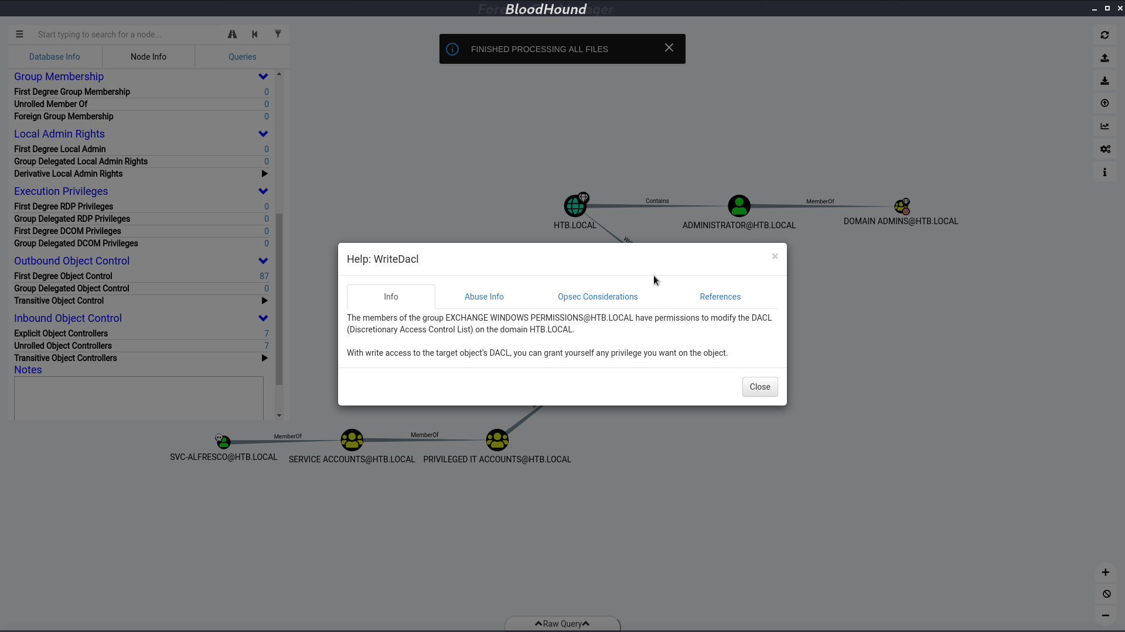Collapse the Local Admin Rights section

[x=263, y=134]
